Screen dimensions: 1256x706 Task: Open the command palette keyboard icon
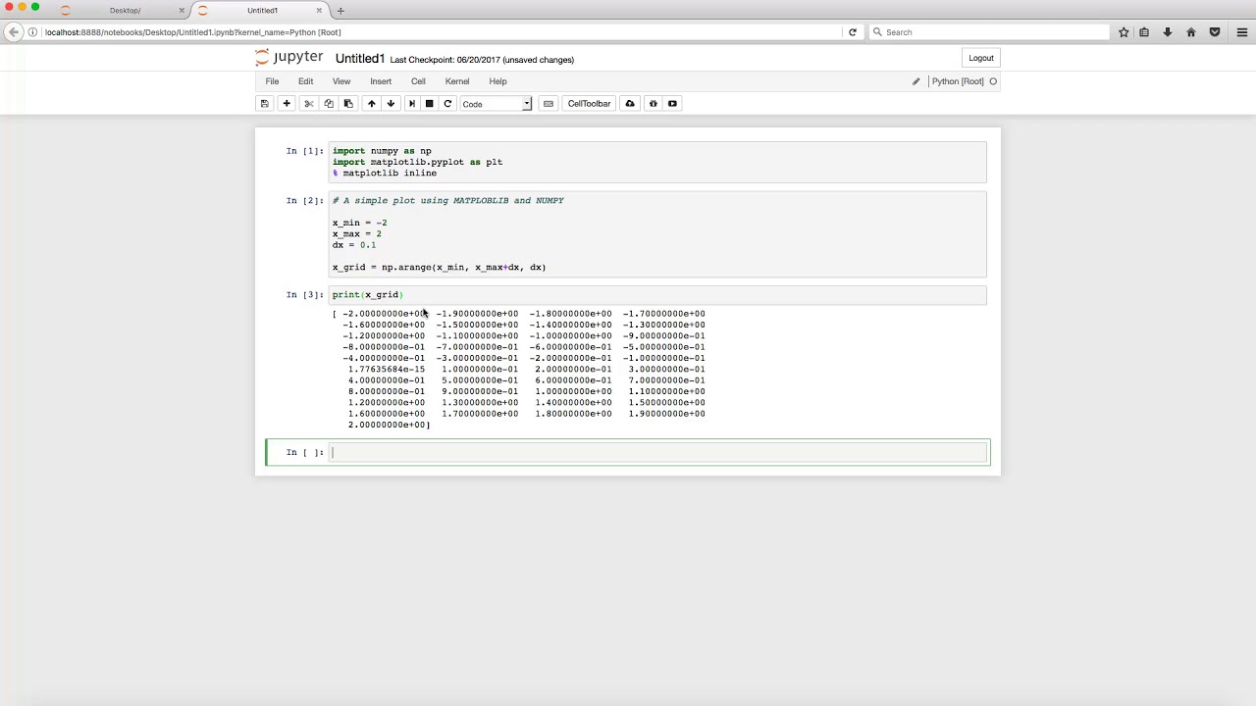549,104
